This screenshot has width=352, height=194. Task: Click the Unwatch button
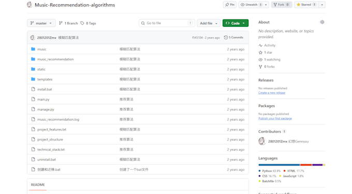[x=251, y=5]
